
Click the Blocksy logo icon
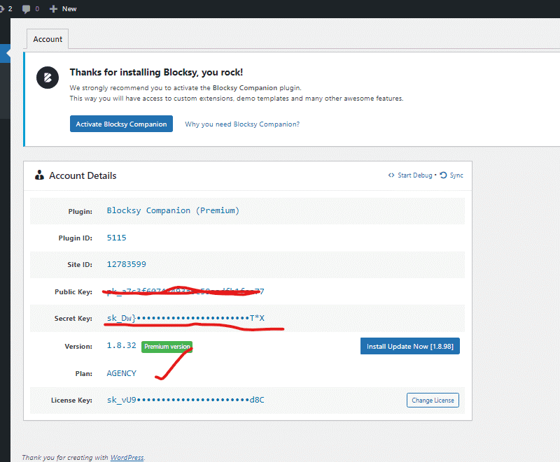coord(48,78)
